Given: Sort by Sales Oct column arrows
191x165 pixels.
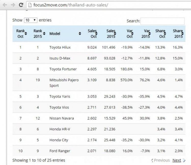Looking at the screenshot, I should [x=96, y=33].
